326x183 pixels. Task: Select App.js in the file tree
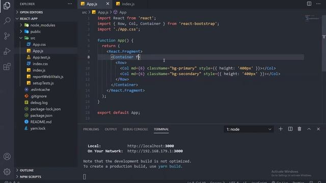tap(46, 51)
